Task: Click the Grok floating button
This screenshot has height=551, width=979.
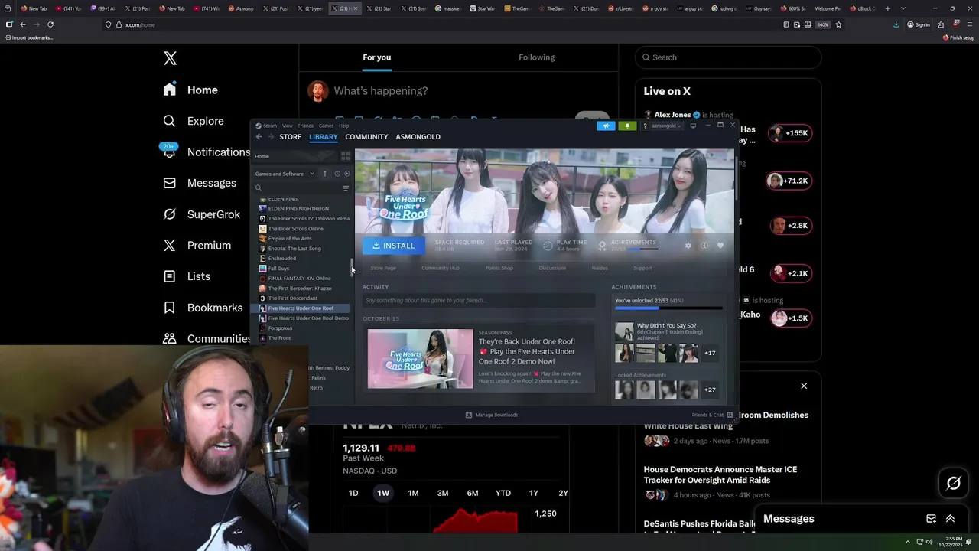Action: (x=953, y=483)
